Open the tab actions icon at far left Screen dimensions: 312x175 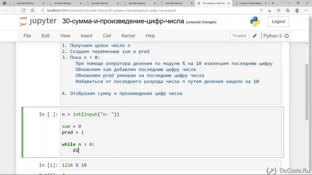5,3
